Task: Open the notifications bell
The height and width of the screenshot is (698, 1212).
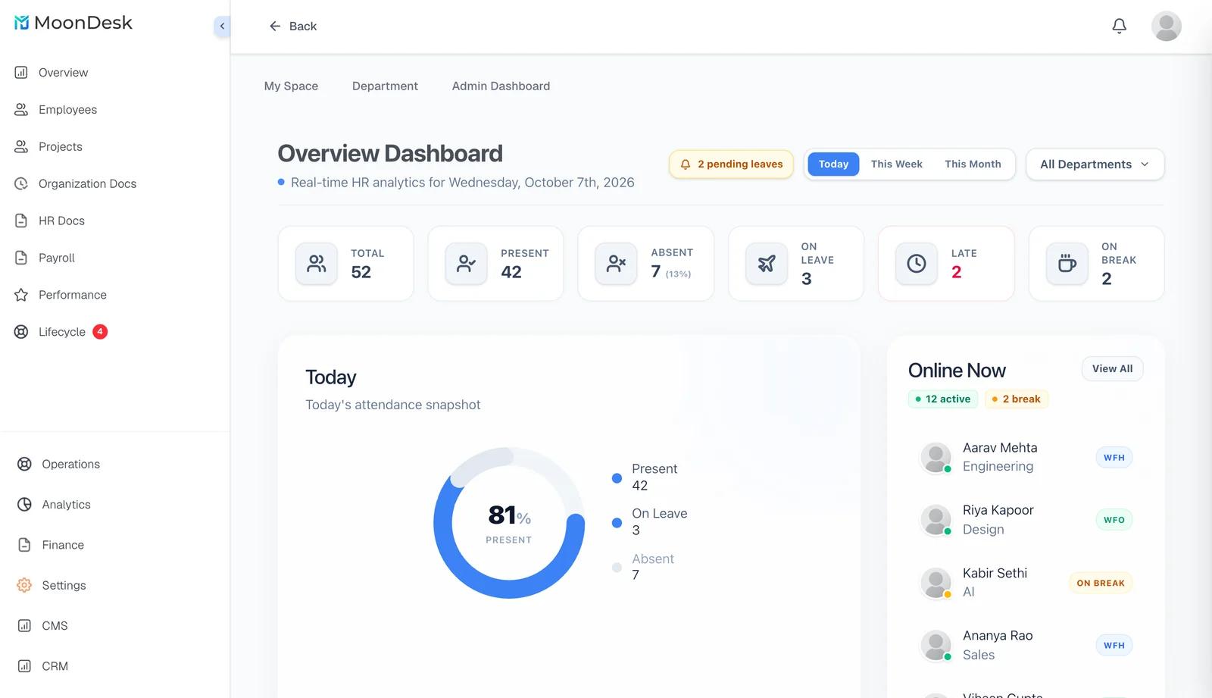Action: click(x=1119, y=27)
